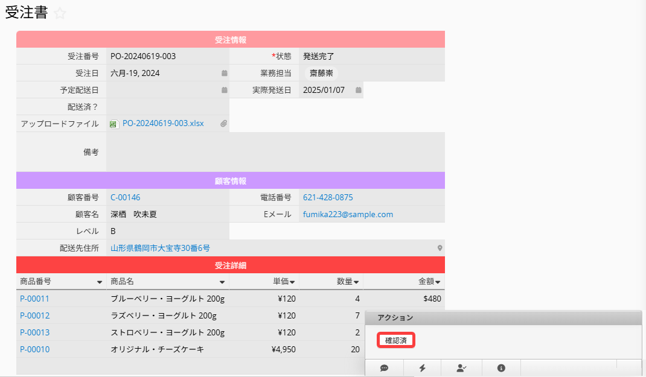Expand the 商品番号 column dropdown arrow
The width and height of the screenshot is (646, 377).
point(99,282)
